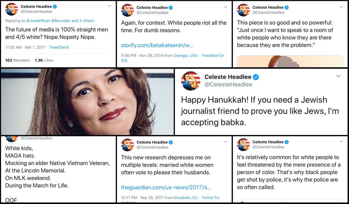Click the @JosiahRyan reply mention
The width and height of the screenshot is (349, 204).
(x=38, y=21)
